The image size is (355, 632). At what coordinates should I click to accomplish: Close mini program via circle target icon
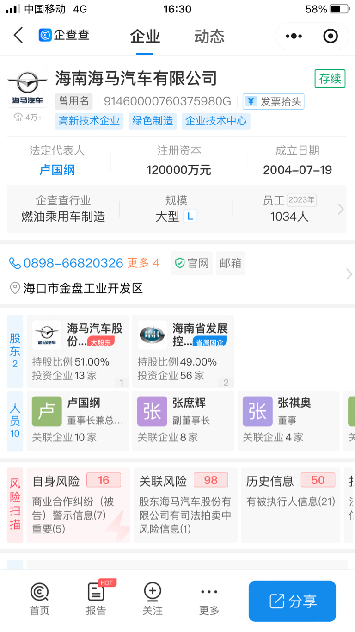[x=331, y=36]
